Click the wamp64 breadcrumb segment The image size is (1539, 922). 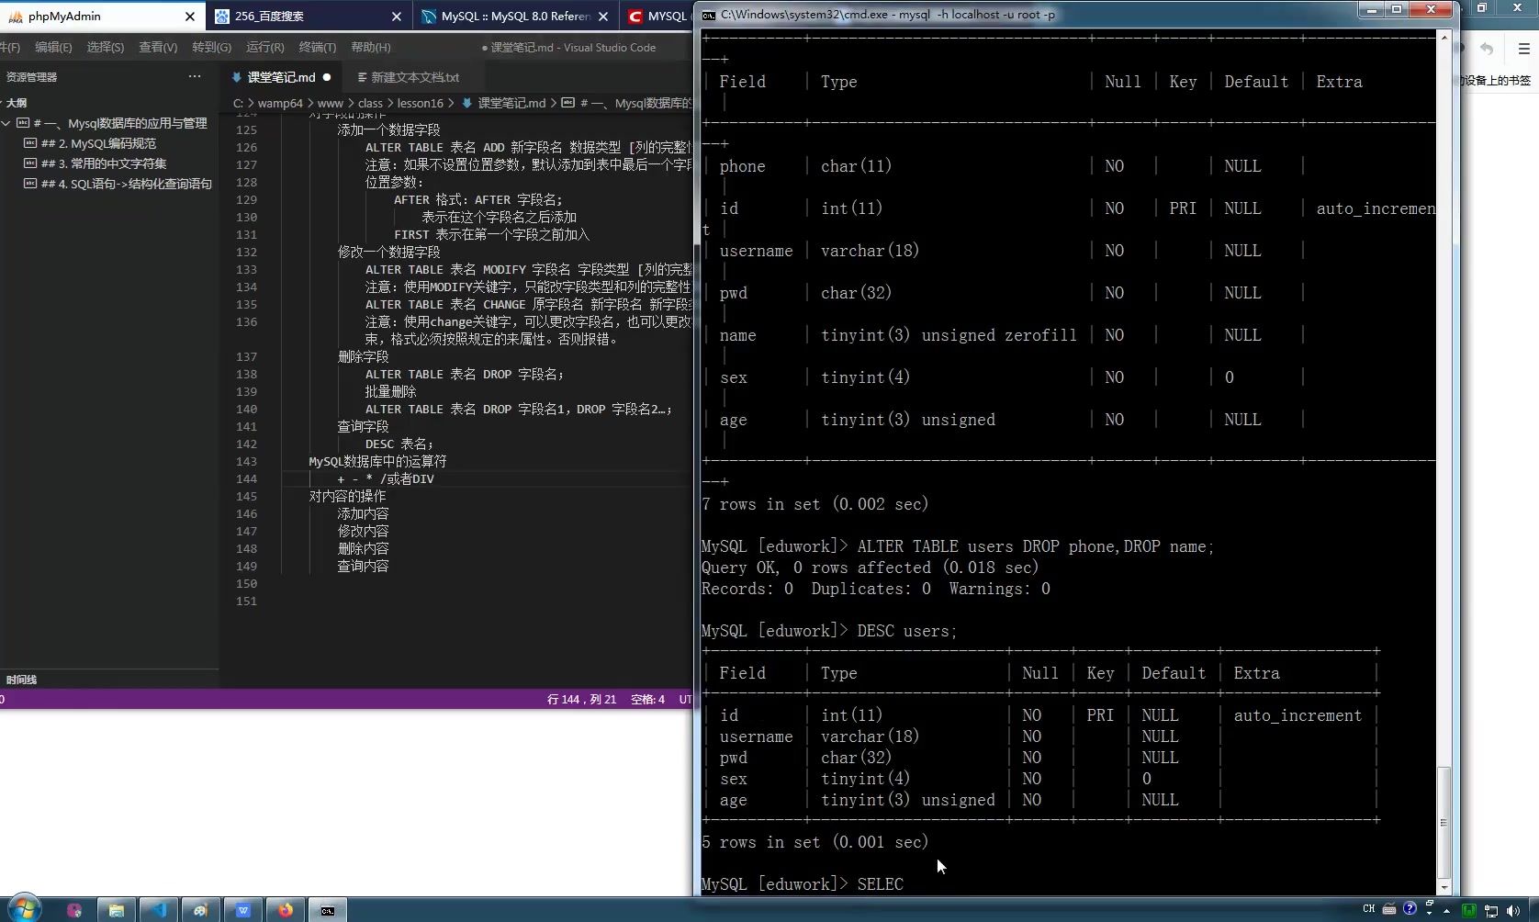[x=280, y=103]
